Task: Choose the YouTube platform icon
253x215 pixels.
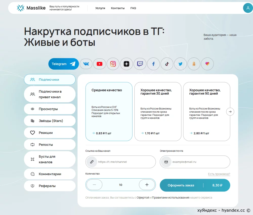Action: (99, 64)
